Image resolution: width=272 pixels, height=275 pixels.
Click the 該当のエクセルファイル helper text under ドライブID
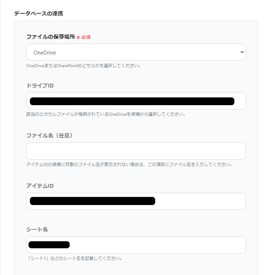click(x=106, y=114)
